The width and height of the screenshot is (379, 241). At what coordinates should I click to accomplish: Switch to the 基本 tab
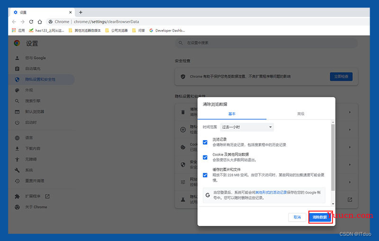click(x=232, y=114)
